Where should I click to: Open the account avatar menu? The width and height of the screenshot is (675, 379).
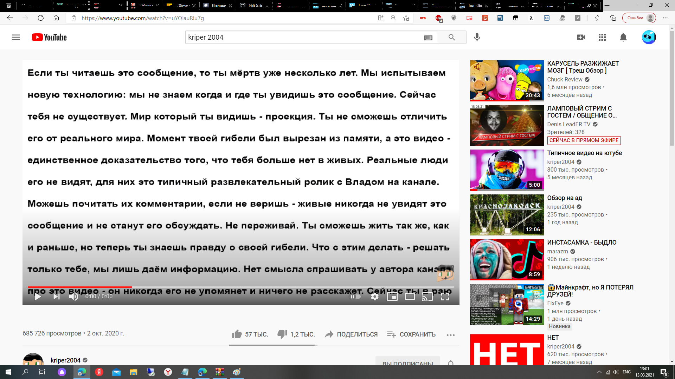pos(649,37)
